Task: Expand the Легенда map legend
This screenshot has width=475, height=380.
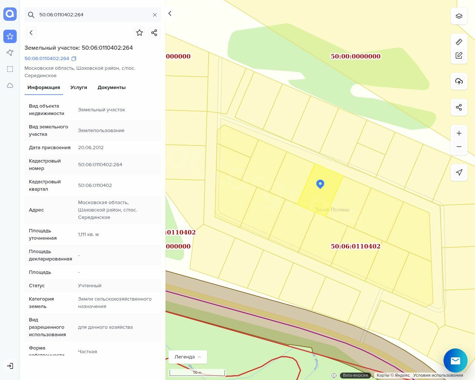Action: click(187, 357)
